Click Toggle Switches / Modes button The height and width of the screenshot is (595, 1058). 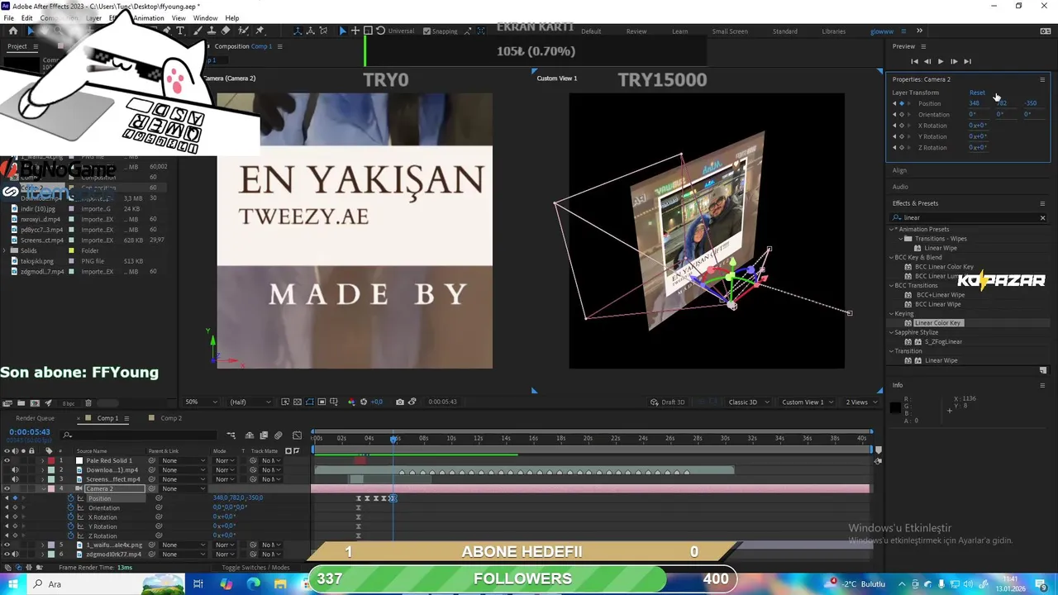255,568
